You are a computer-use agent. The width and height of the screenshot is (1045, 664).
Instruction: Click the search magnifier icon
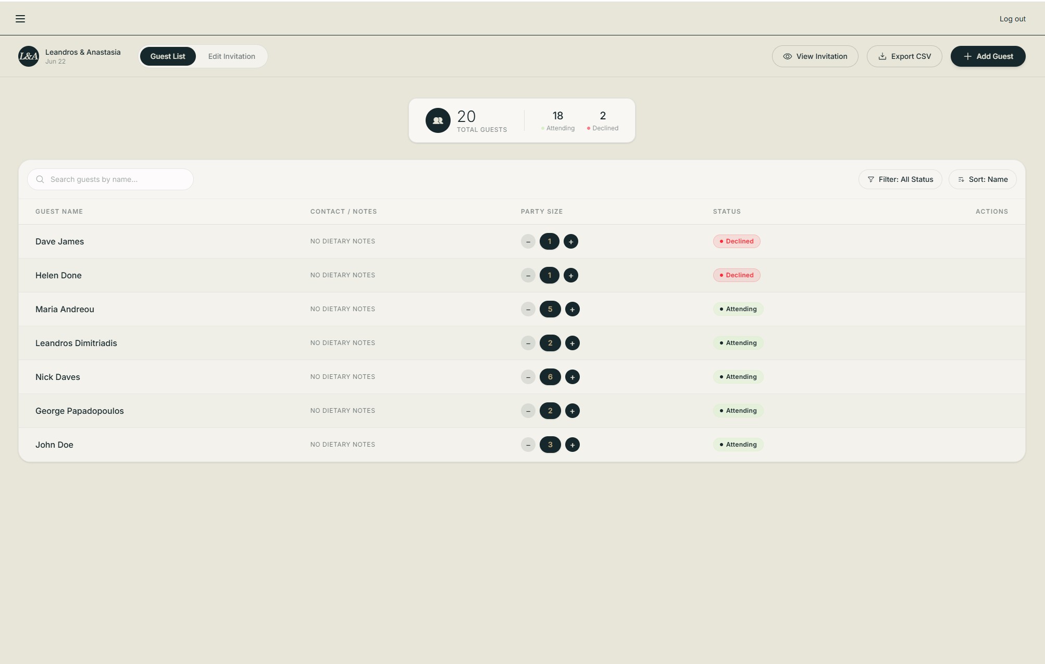pyautogui.click(x=40, y=179)
